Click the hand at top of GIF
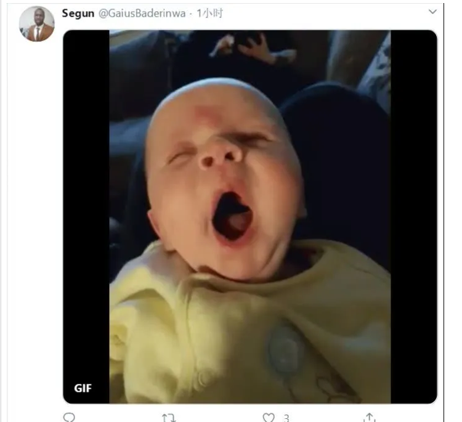Viewport: 462px width, 422px height. (x=253, y=47)
